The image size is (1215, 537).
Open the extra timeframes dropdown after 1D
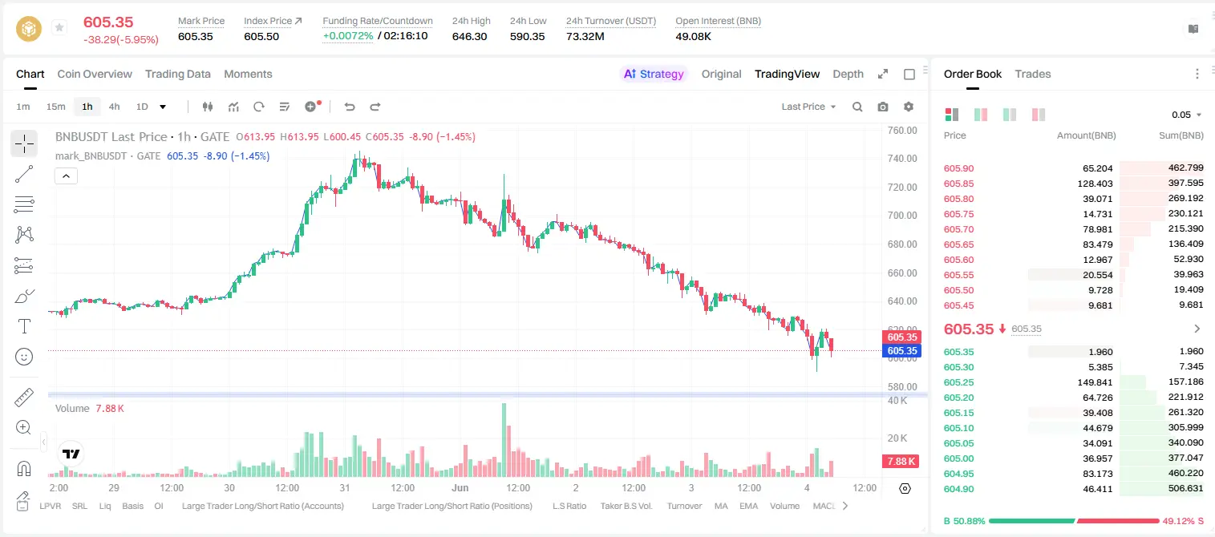pyautogui.click(x=163, y=107)
